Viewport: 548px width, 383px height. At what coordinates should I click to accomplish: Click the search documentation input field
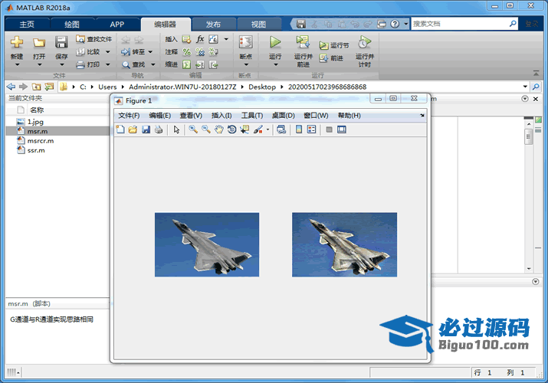(x=459, y=24)
